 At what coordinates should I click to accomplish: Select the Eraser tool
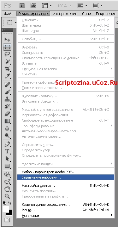pos(7,114)
